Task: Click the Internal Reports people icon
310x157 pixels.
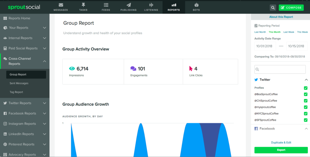Action: coord(5,38)
